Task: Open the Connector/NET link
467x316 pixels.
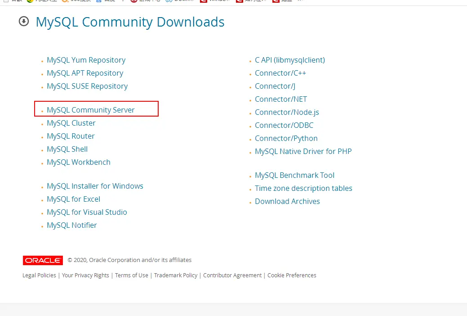Action: tap(281, 99)
